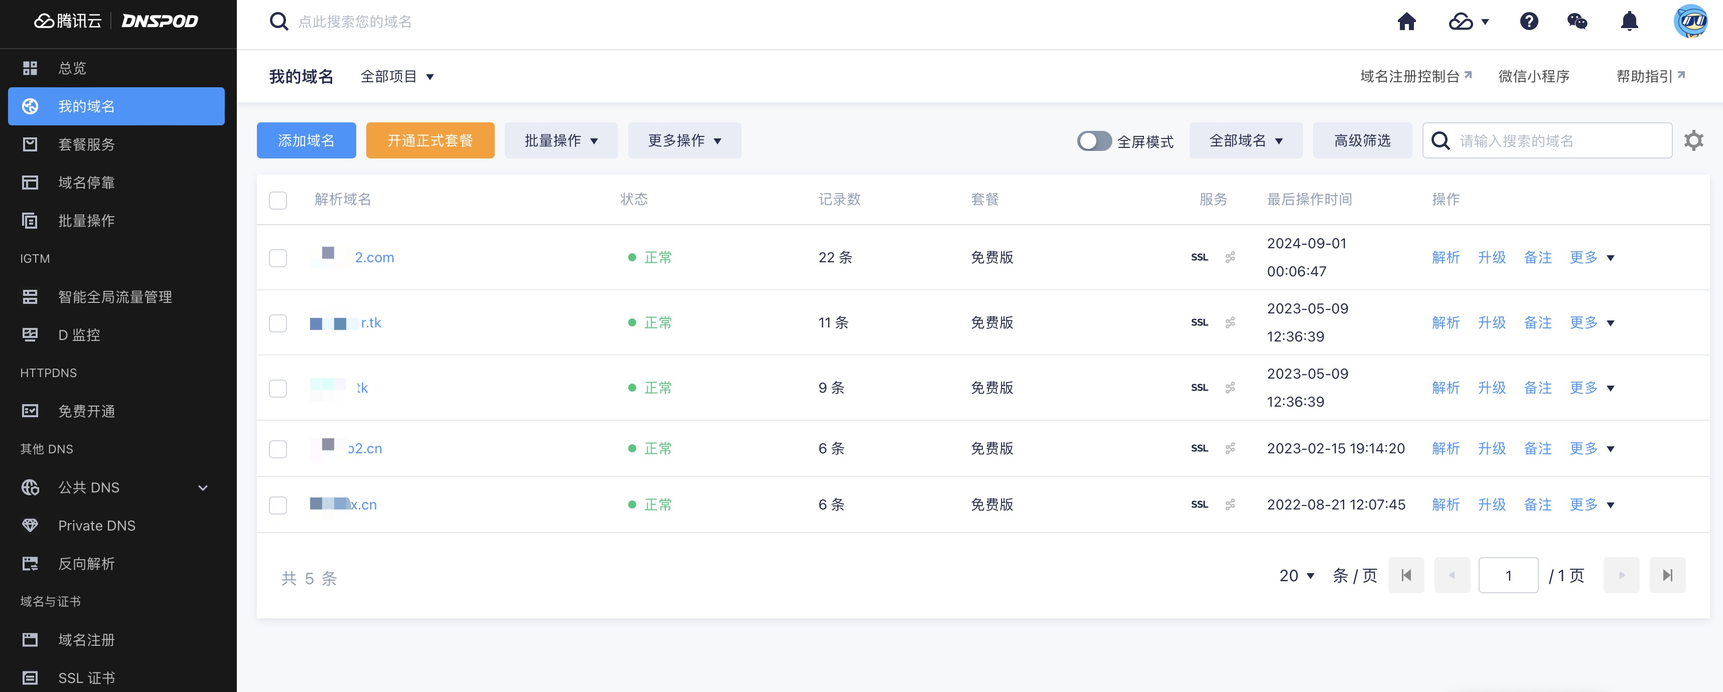
Task: Open the WeChat icon in header
Action: pyautogui.click(x=1577, y=22)
